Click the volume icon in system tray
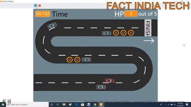The image size is (191, 107). coord(175,105)
